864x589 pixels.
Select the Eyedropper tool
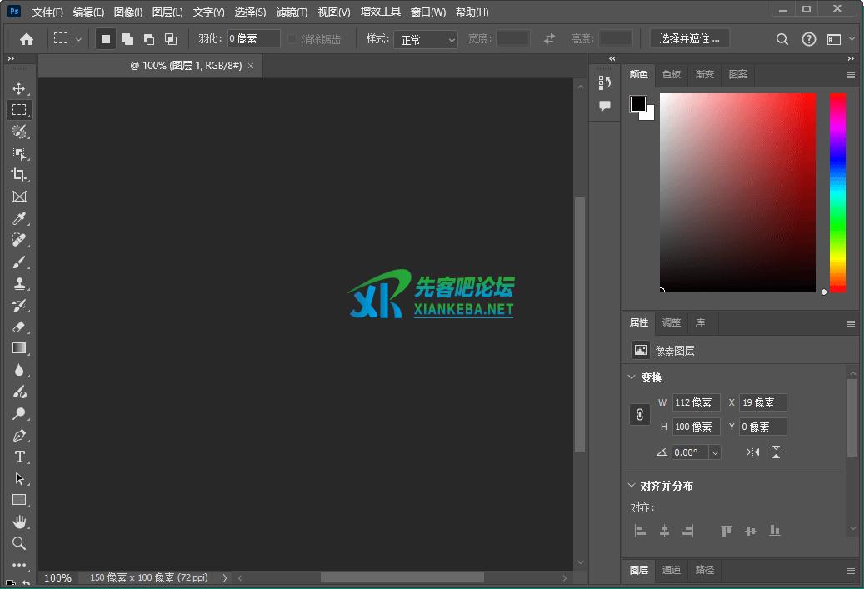pyautogui.click(x=19, y=218)
